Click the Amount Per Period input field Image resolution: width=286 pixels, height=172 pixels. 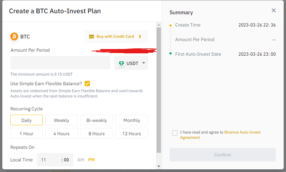click(60, 63)
